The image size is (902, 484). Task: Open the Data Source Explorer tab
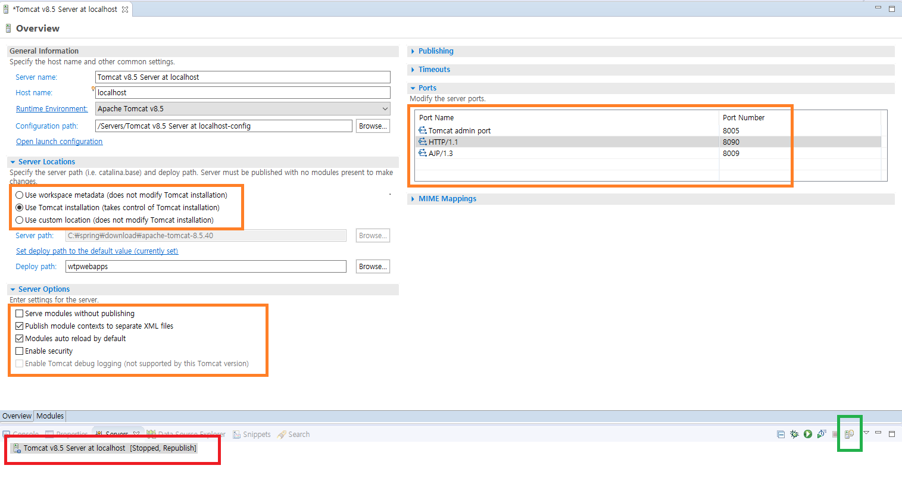[186, 435]
